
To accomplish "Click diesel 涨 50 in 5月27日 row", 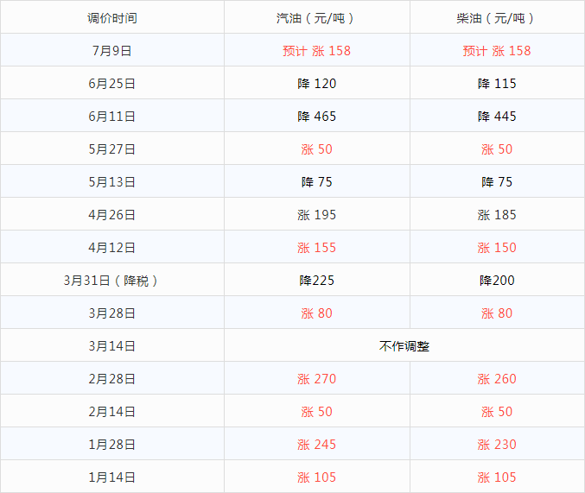I will (x=497, y=149).
